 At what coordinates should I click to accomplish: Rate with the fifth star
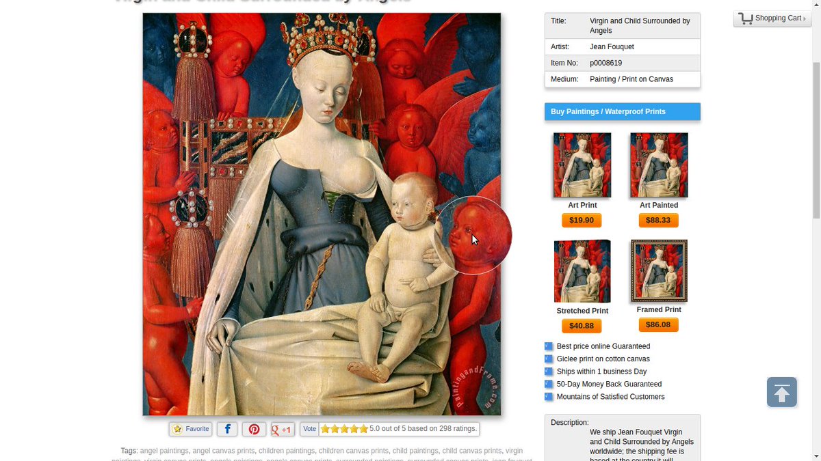[364, 429]
